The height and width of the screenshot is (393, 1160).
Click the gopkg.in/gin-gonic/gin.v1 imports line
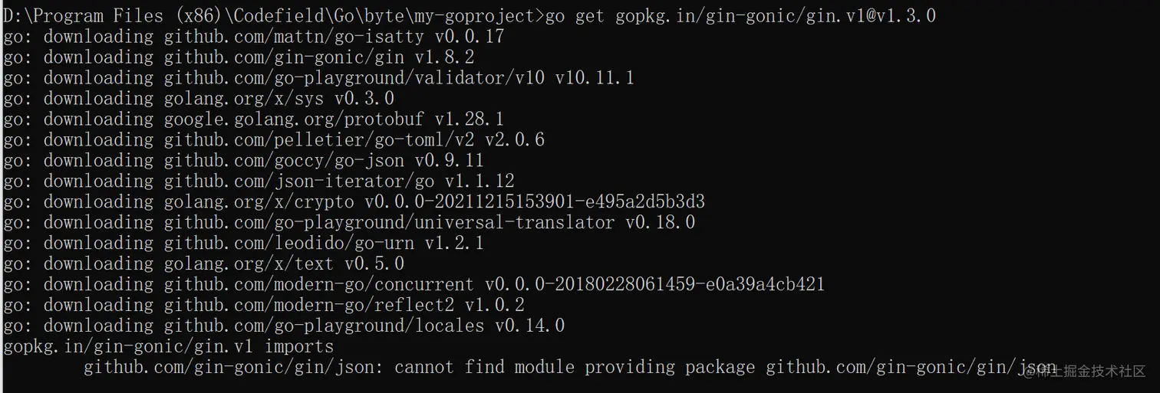169,346
